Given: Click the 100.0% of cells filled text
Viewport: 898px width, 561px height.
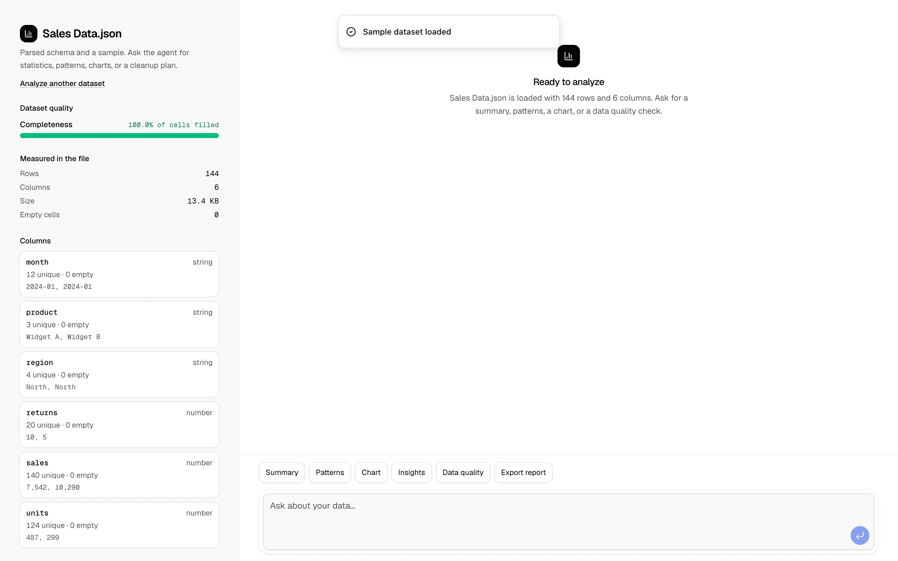Looking at the screenshot, I should tap(173, 125).
